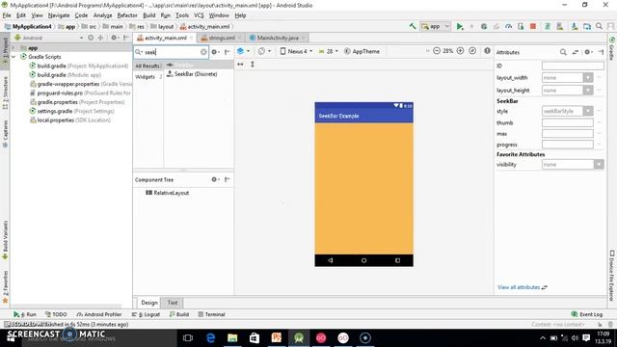Image resolution: width=617 pixels, height=347 pixels.
Task: Open the orientation for preview dropdown
Action: click(264, 51)
